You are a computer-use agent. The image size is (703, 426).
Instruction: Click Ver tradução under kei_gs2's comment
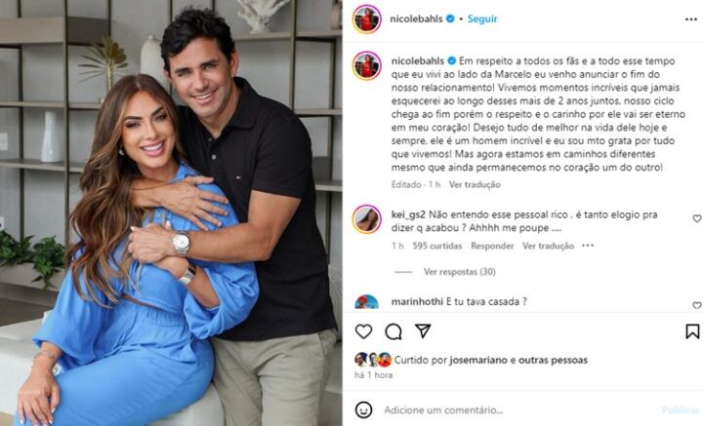[x=548, y=246]
